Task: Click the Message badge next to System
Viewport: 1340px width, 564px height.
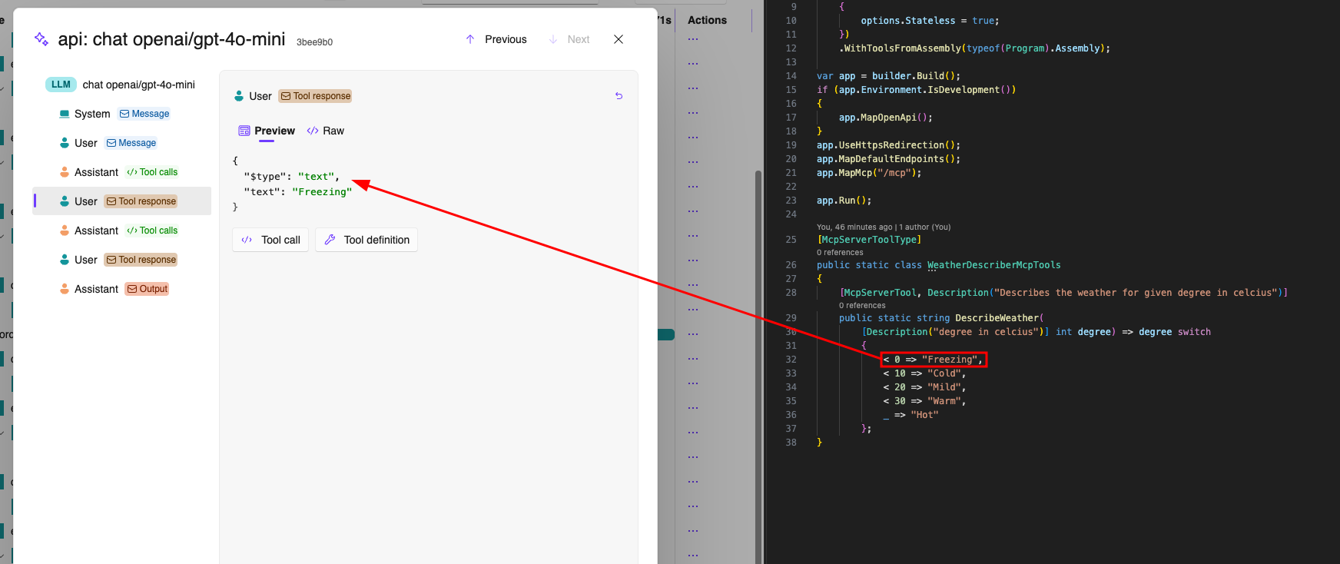Action: point(144,114)
